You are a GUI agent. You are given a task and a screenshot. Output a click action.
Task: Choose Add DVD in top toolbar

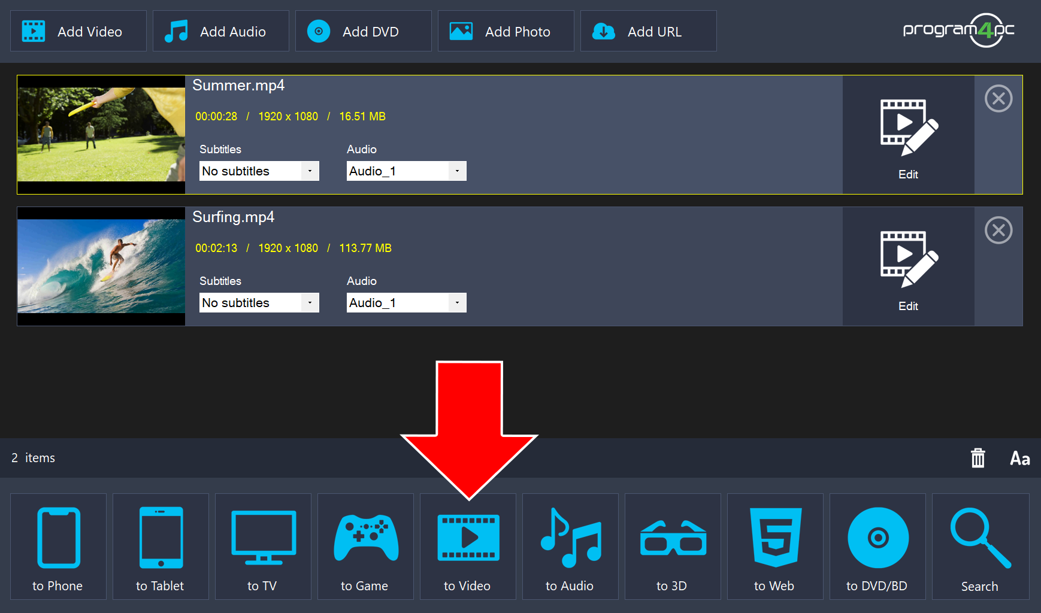(364, 31)
